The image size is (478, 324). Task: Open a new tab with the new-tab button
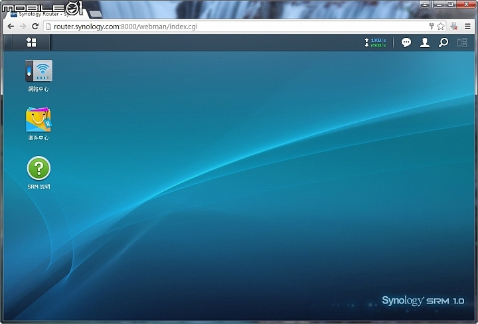pos(96,14)
